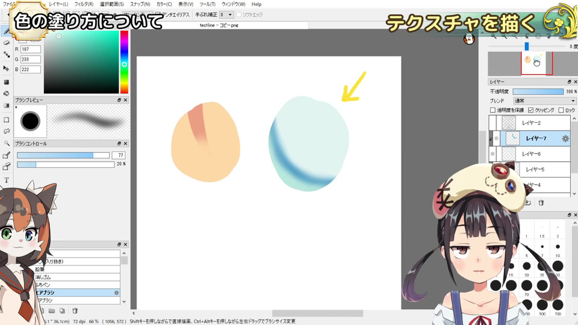Select the Select Pen tool in the toolbox
The width and height of the screenshot is (578, 325).
tap(6, 155)
